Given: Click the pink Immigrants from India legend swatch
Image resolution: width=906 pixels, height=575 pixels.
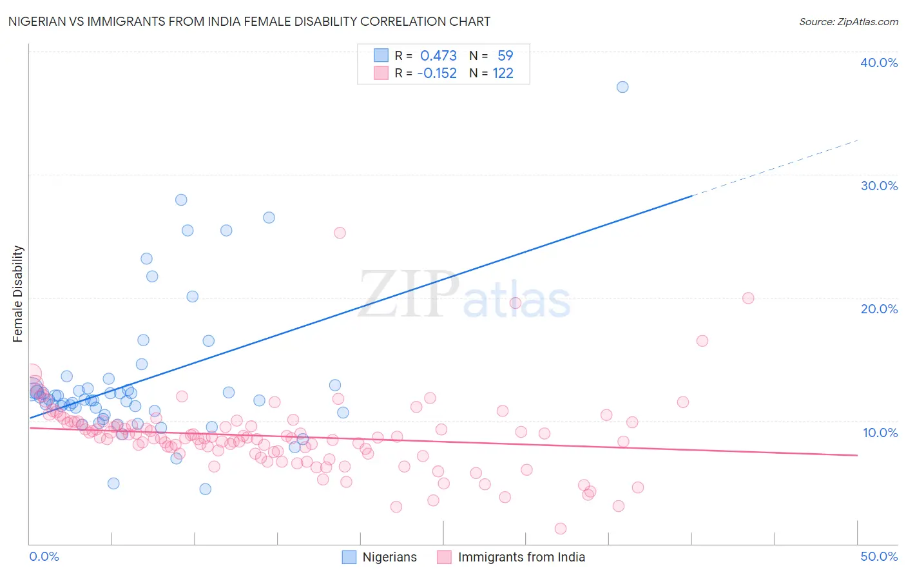Looking at the screenshot, I should [x=444, y=557].
